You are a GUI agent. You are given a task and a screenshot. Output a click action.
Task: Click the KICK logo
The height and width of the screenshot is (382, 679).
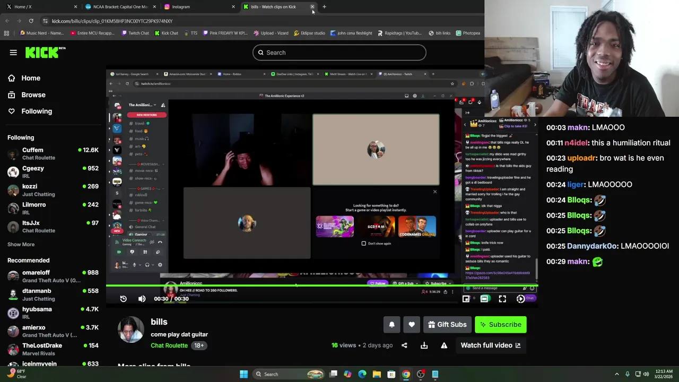pos(45,52)
